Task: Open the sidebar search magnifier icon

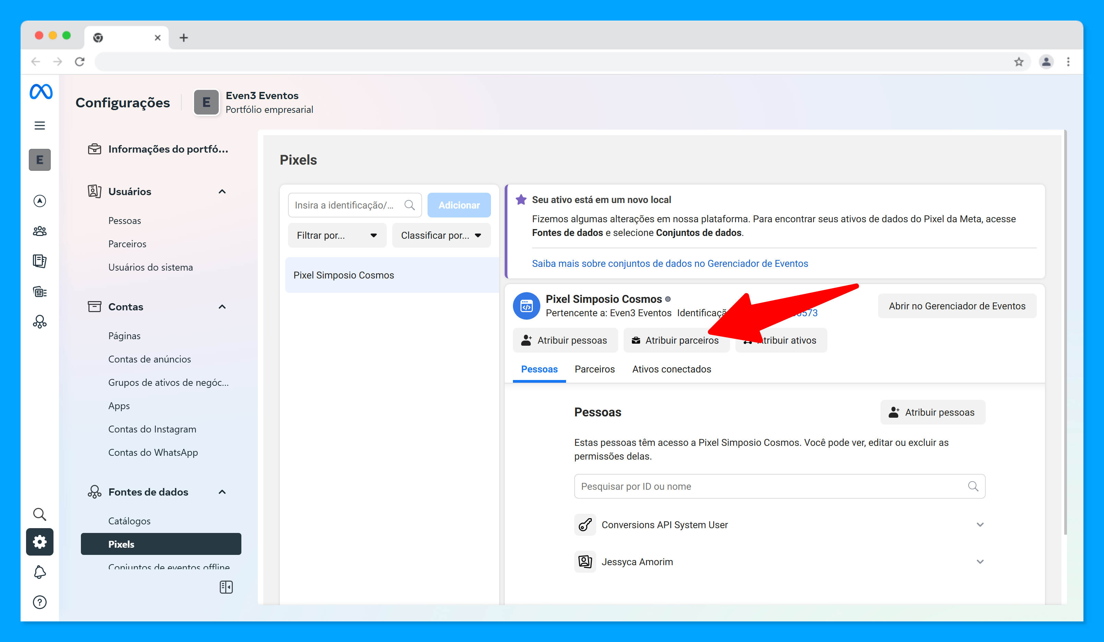Action: click(x=40, y=514)
